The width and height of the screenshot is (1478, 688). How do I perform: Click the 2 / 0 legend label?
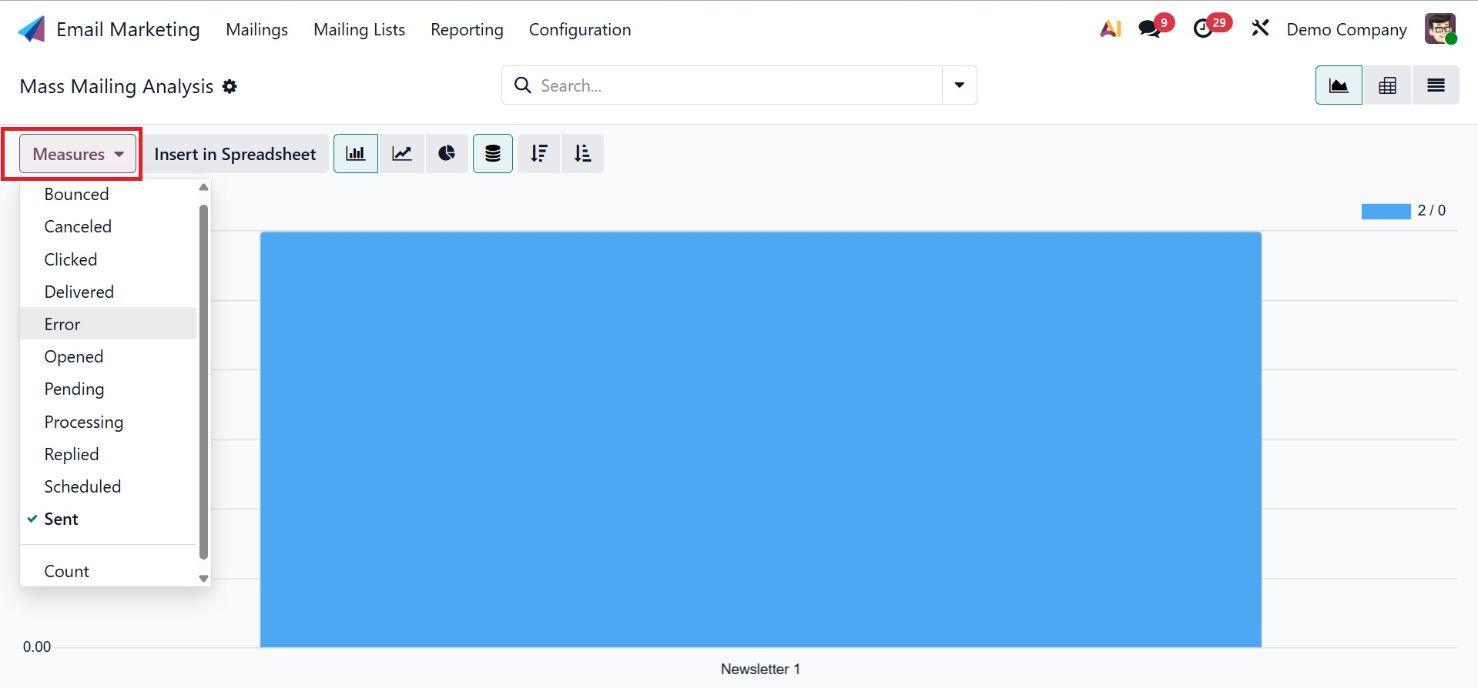(1431, 210)
